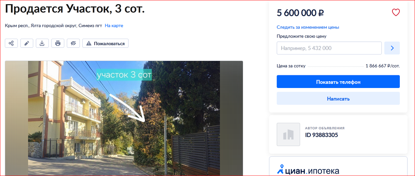Screen dimensions: 415x176
Task: Open author profile ID 93883305
Action: pyautogui.click(x=321, y=135)
